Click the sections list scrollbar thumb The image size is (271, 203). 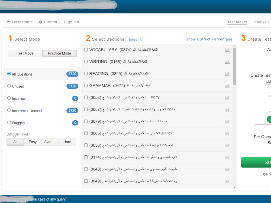tap(234, 67)
